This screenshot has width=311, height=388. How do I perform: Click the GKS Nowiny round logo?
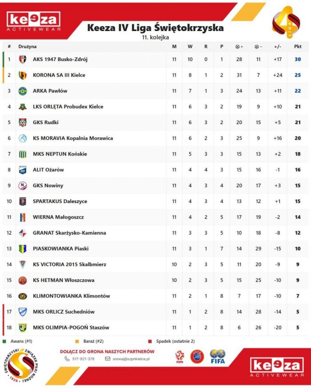23,185
